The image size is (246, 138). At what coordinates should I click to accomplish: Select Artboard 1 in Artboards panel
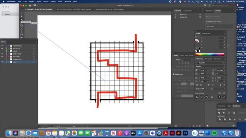click(x=183, y=15)
